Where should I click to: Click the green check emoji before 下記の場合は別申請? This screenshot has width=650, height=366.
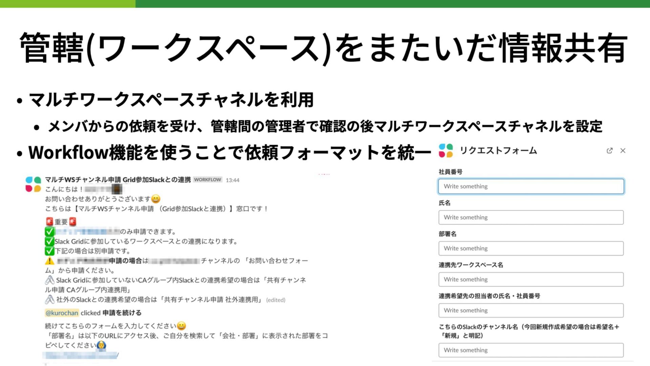click(x=49, y=251)
